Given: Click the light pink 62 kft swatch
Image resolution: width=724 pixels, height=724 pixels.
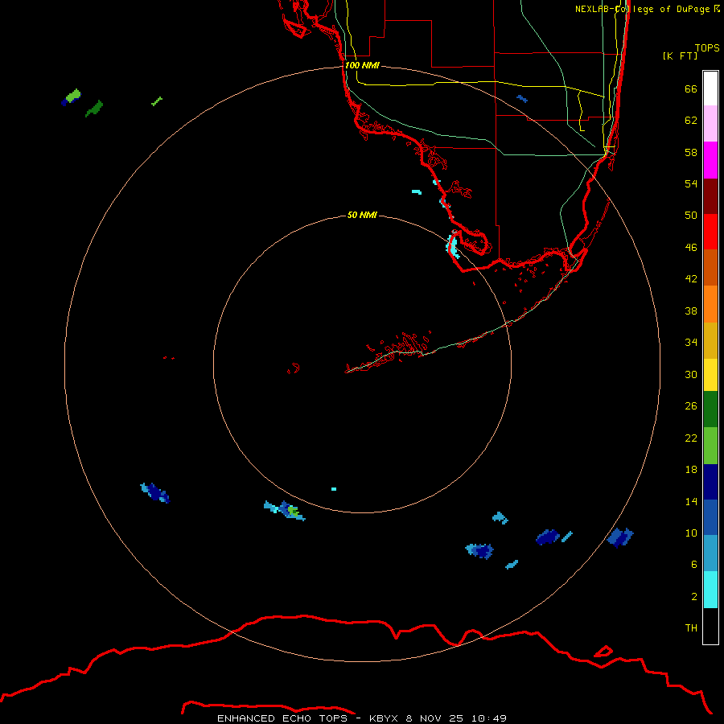Looking at the screenshot, I should [x=710, y=124].
